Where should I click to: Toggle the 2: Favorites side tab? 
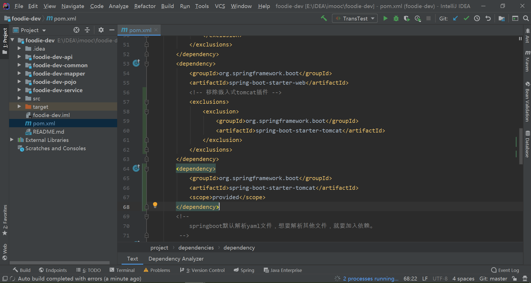[x=5, y=220]
